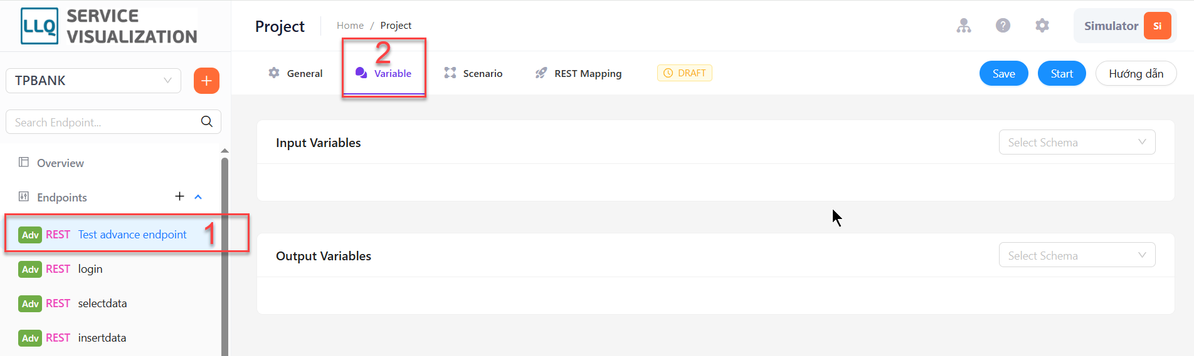
Task: Click the Overview panel icon
Action: [24, 162]
